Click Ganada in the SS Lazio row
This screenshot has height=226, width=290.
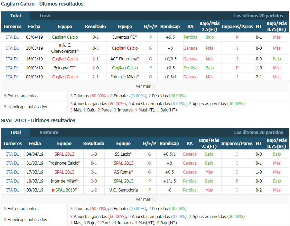(x=189, y=154)
